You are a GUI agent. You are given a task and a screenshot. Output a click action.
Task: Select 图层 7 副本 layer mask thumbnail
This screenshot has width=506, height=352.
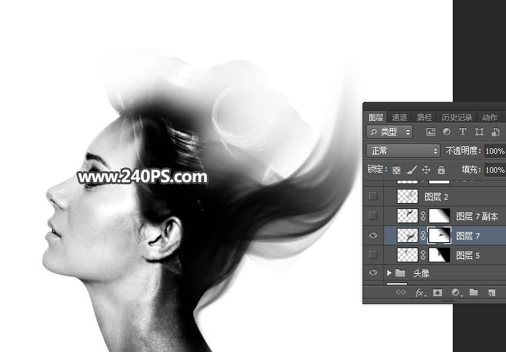(x=439, y=216)
